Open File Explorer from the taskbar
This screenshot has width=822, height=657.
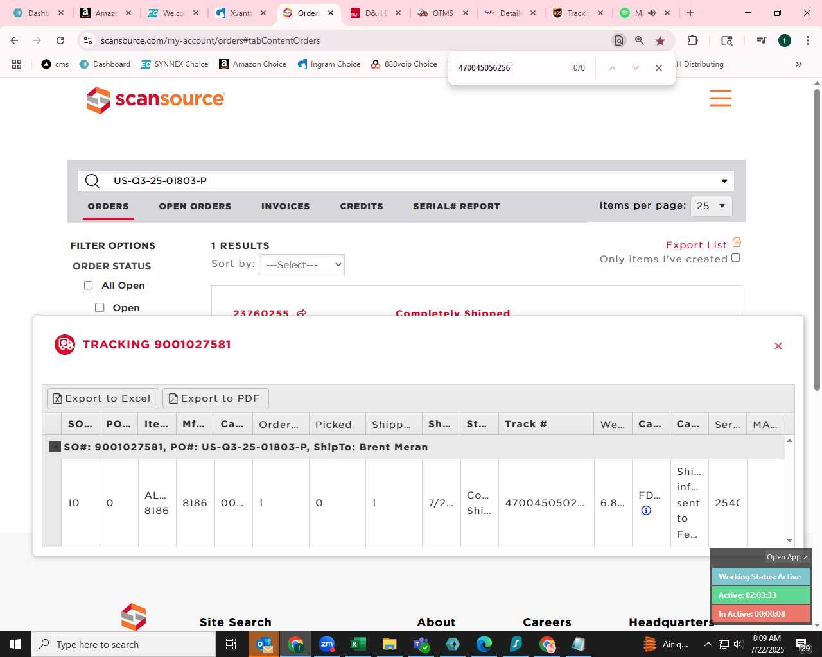[x=390, y=644]
